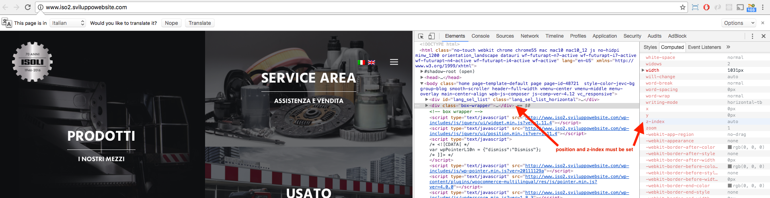
Task: Click the SERVICE AREA heading
Action: (x=308, y=78)
